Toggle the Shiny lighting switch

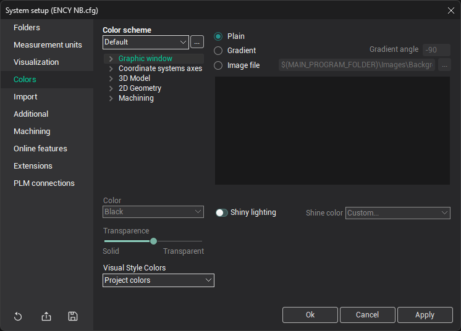pos(222,212)
